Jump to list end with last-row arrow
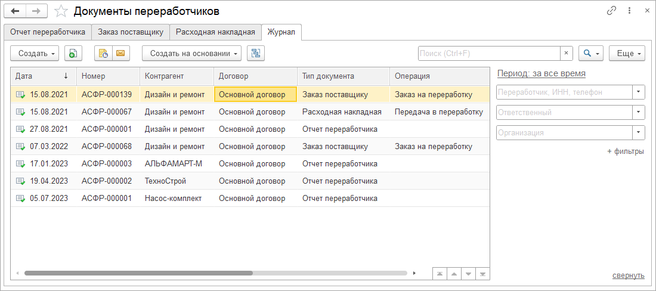 click(x=483, y=274)
